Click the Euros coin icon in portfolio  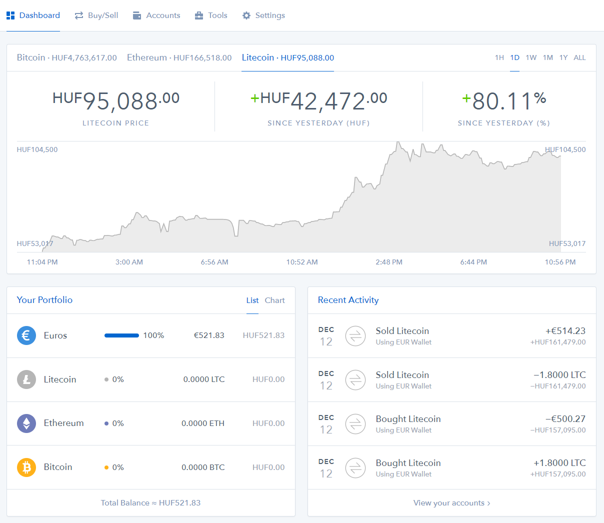pyautogui.click(x=26, y=335)
